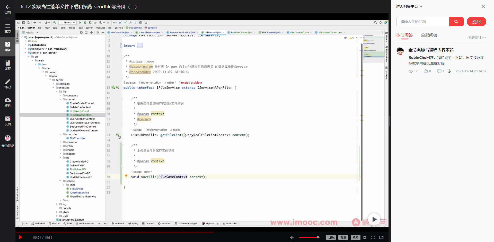Image resolution: width=494 pixels, height=242 pixels.
Task: Open my imooc avatar icon
Action: point(7,138)
